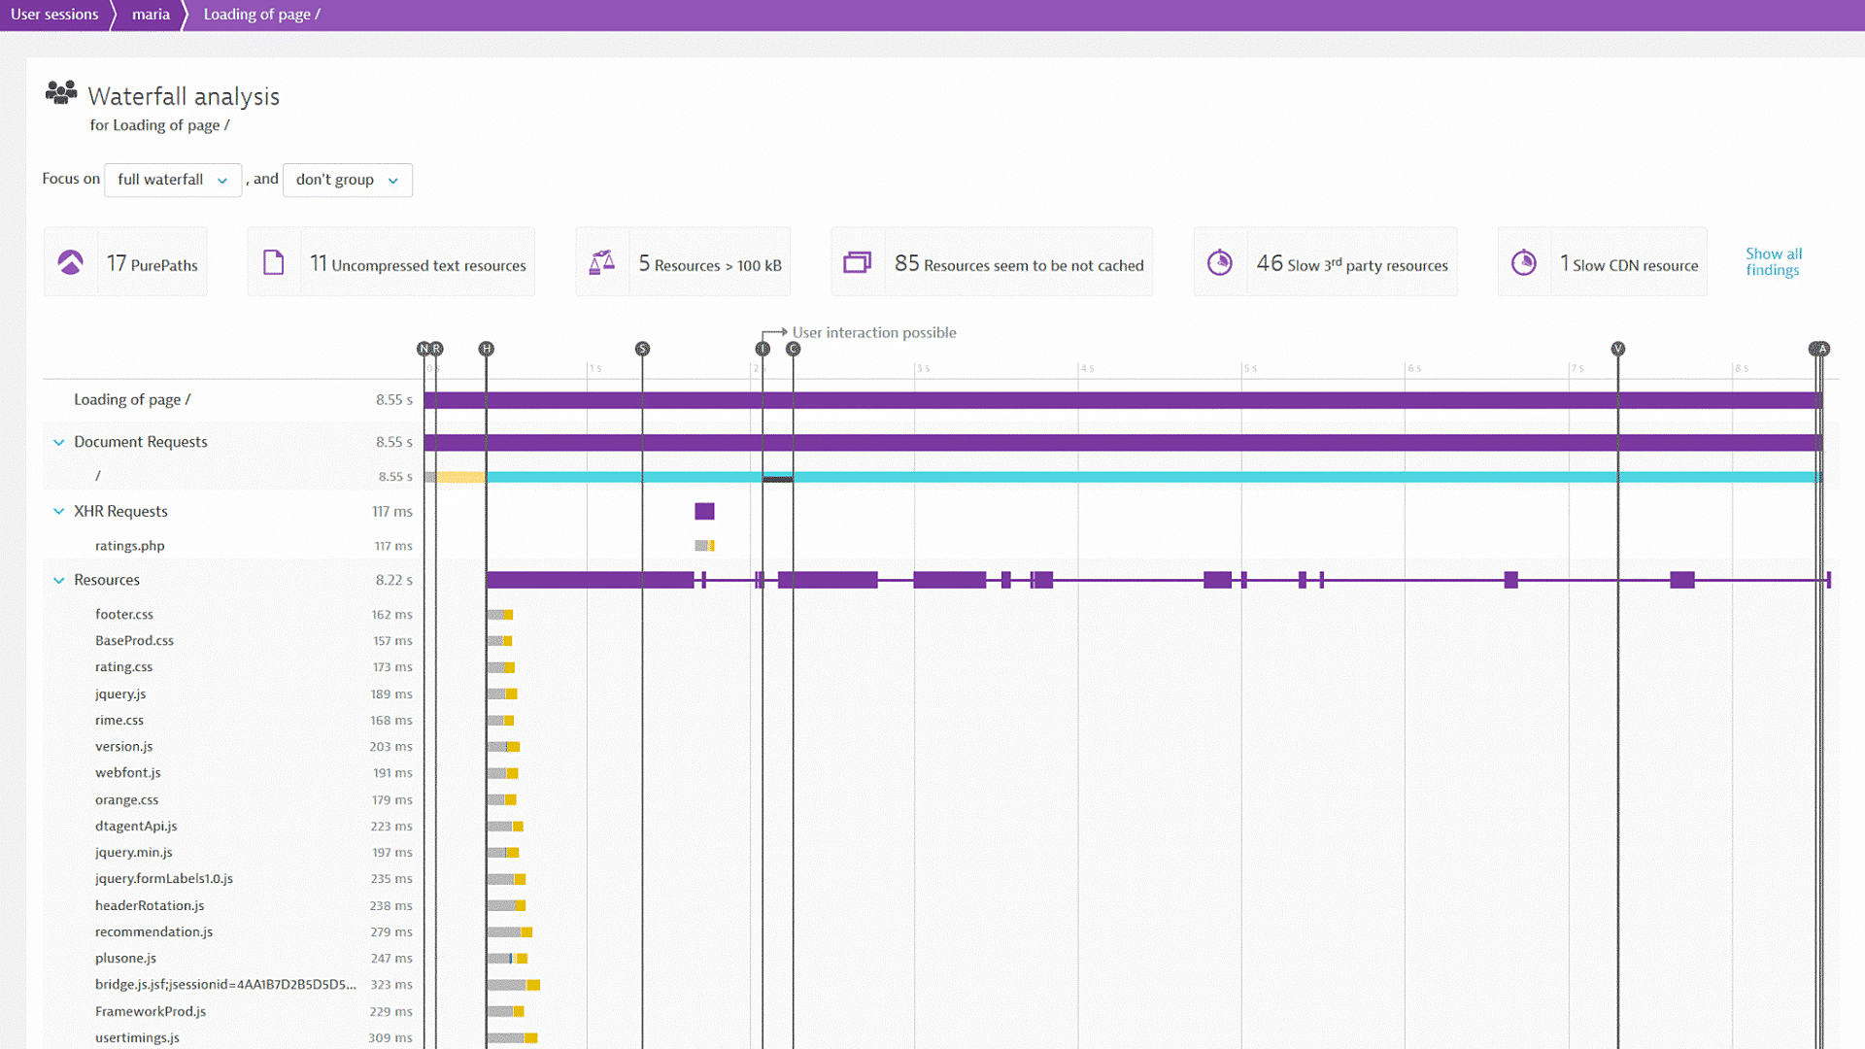Click the slow CDN resource icon
Viewport: 1865px width, 1049px height.
click(1527, 264)
